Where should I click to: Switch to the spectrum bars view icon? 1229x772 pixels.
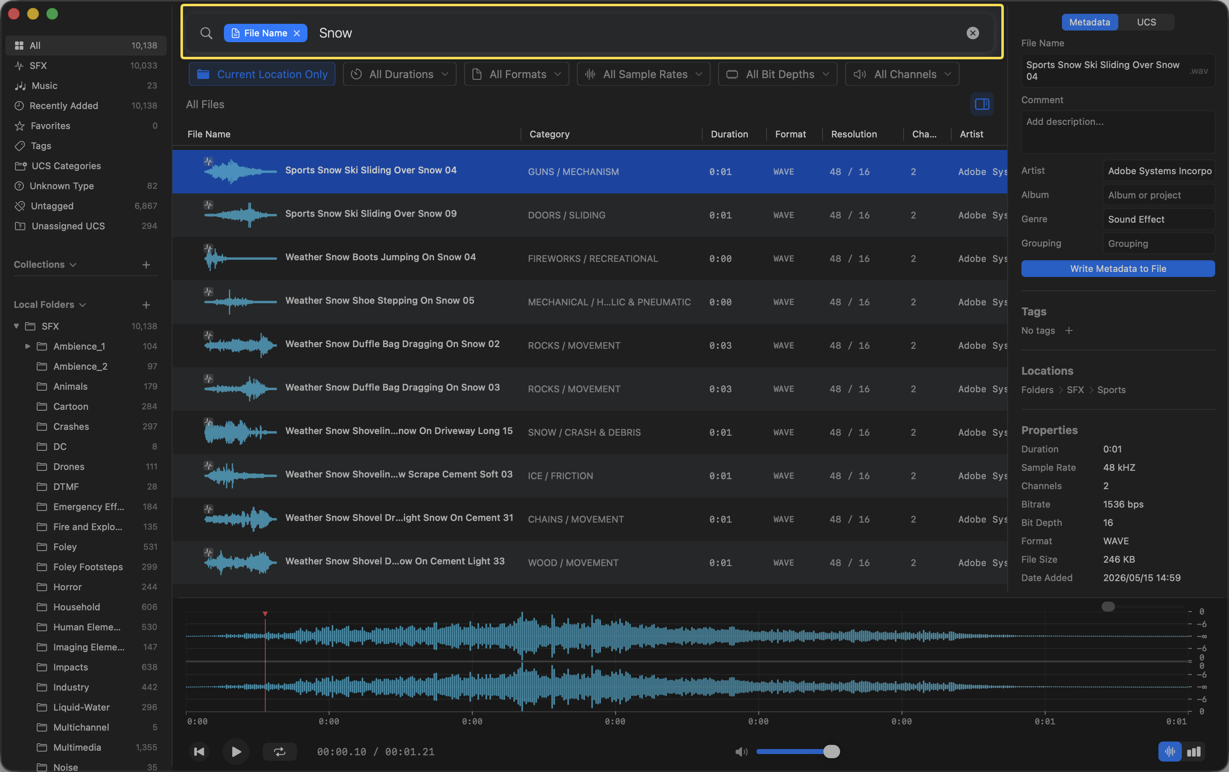coord(1193,752)
